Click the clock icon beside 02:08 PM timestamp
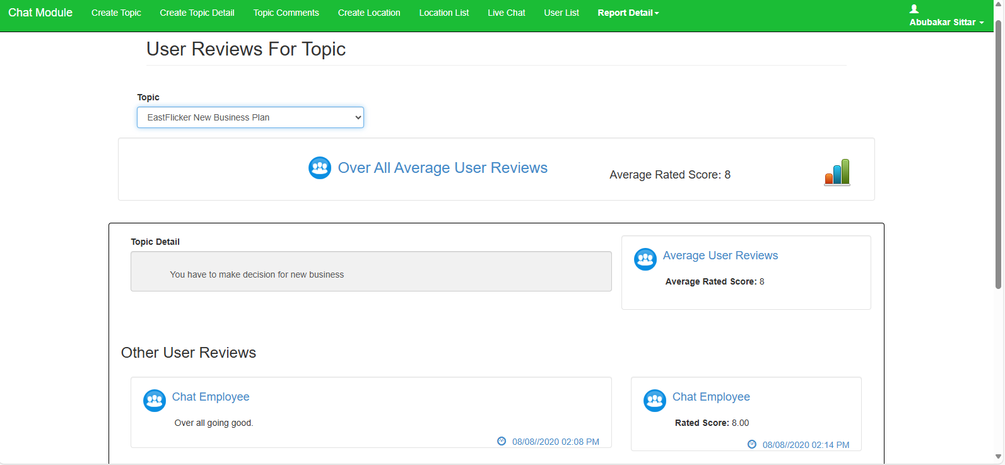Image resolution: width=1005 pixels, height=465 pixels. [x=502, y=442]
